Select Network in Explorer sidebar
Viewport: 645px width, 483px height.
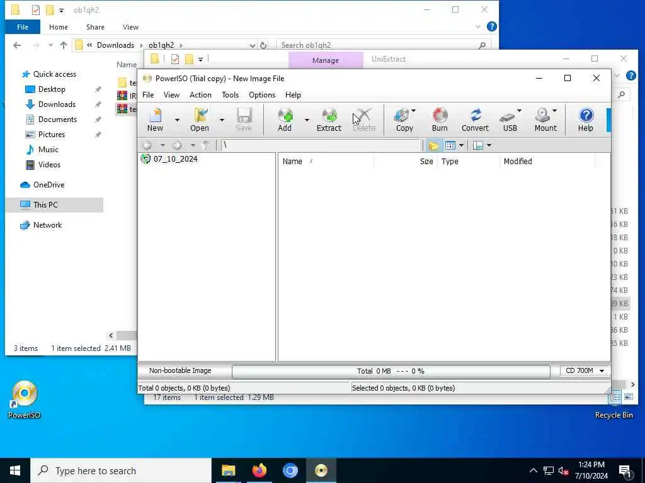coord(47,225)
